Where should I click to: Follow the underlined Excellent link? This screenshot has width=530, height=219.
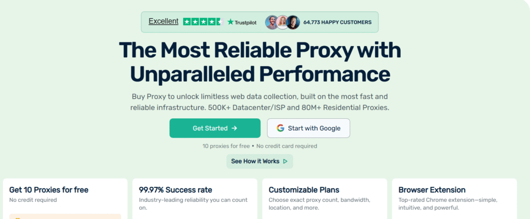[x=163, y=21]
